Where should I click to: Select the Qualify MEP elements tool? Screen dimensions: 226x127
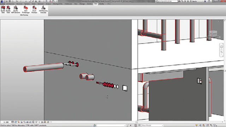[x=16, y=10]
